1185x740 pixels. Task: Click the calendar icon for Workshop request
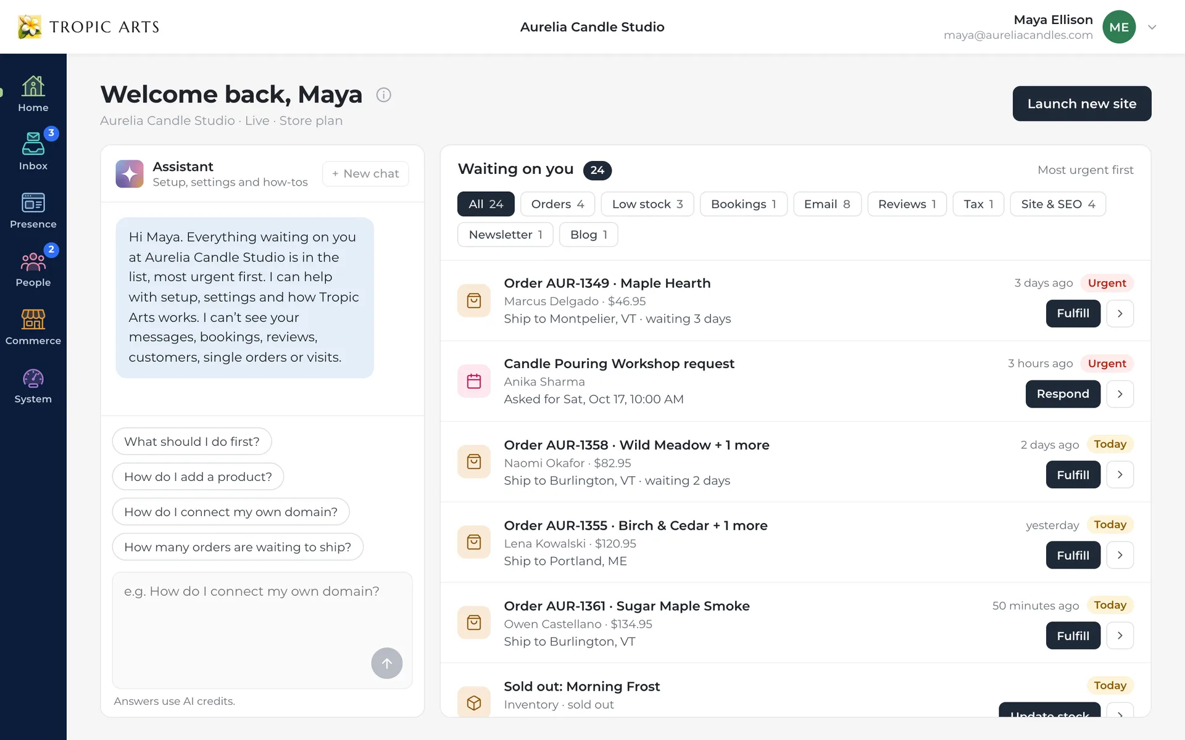[474, 381]
